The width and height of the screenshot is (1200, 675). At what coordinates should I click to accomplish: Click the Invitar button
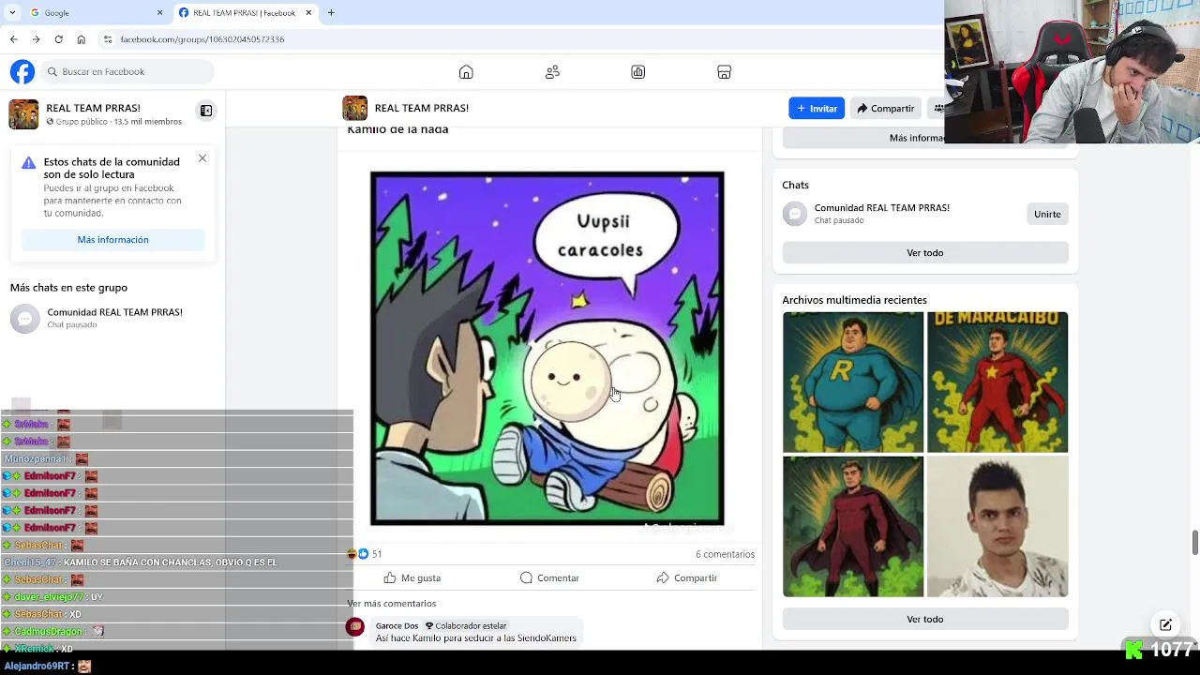817,108
